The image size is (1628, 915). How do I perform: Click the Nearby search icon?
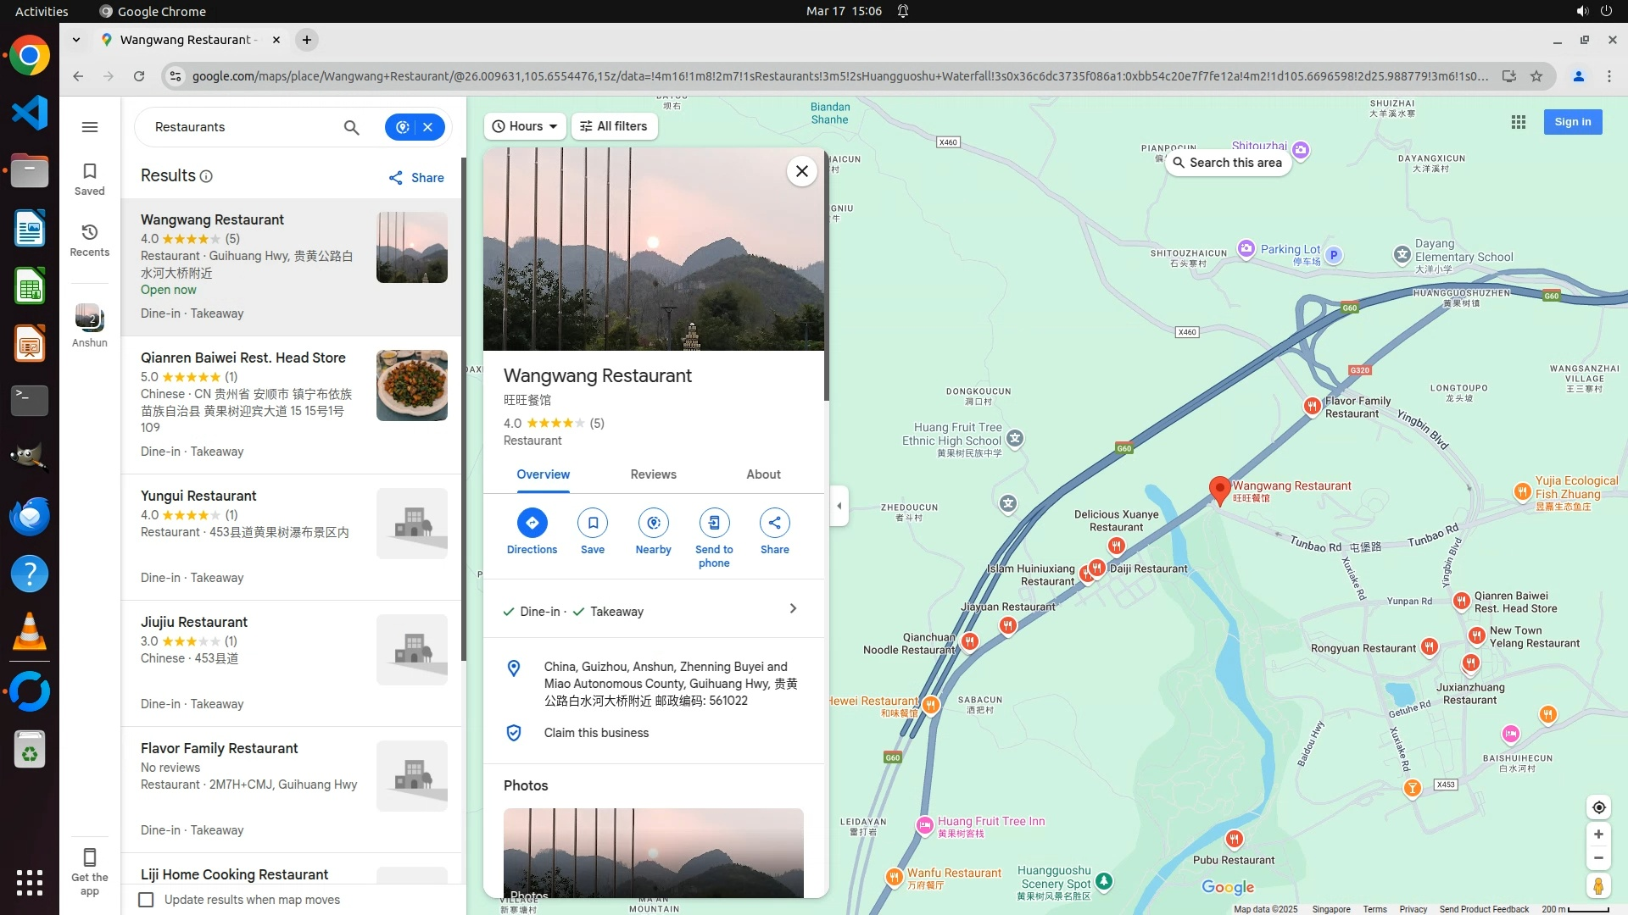pyautogui.click(x=653, y=523)
